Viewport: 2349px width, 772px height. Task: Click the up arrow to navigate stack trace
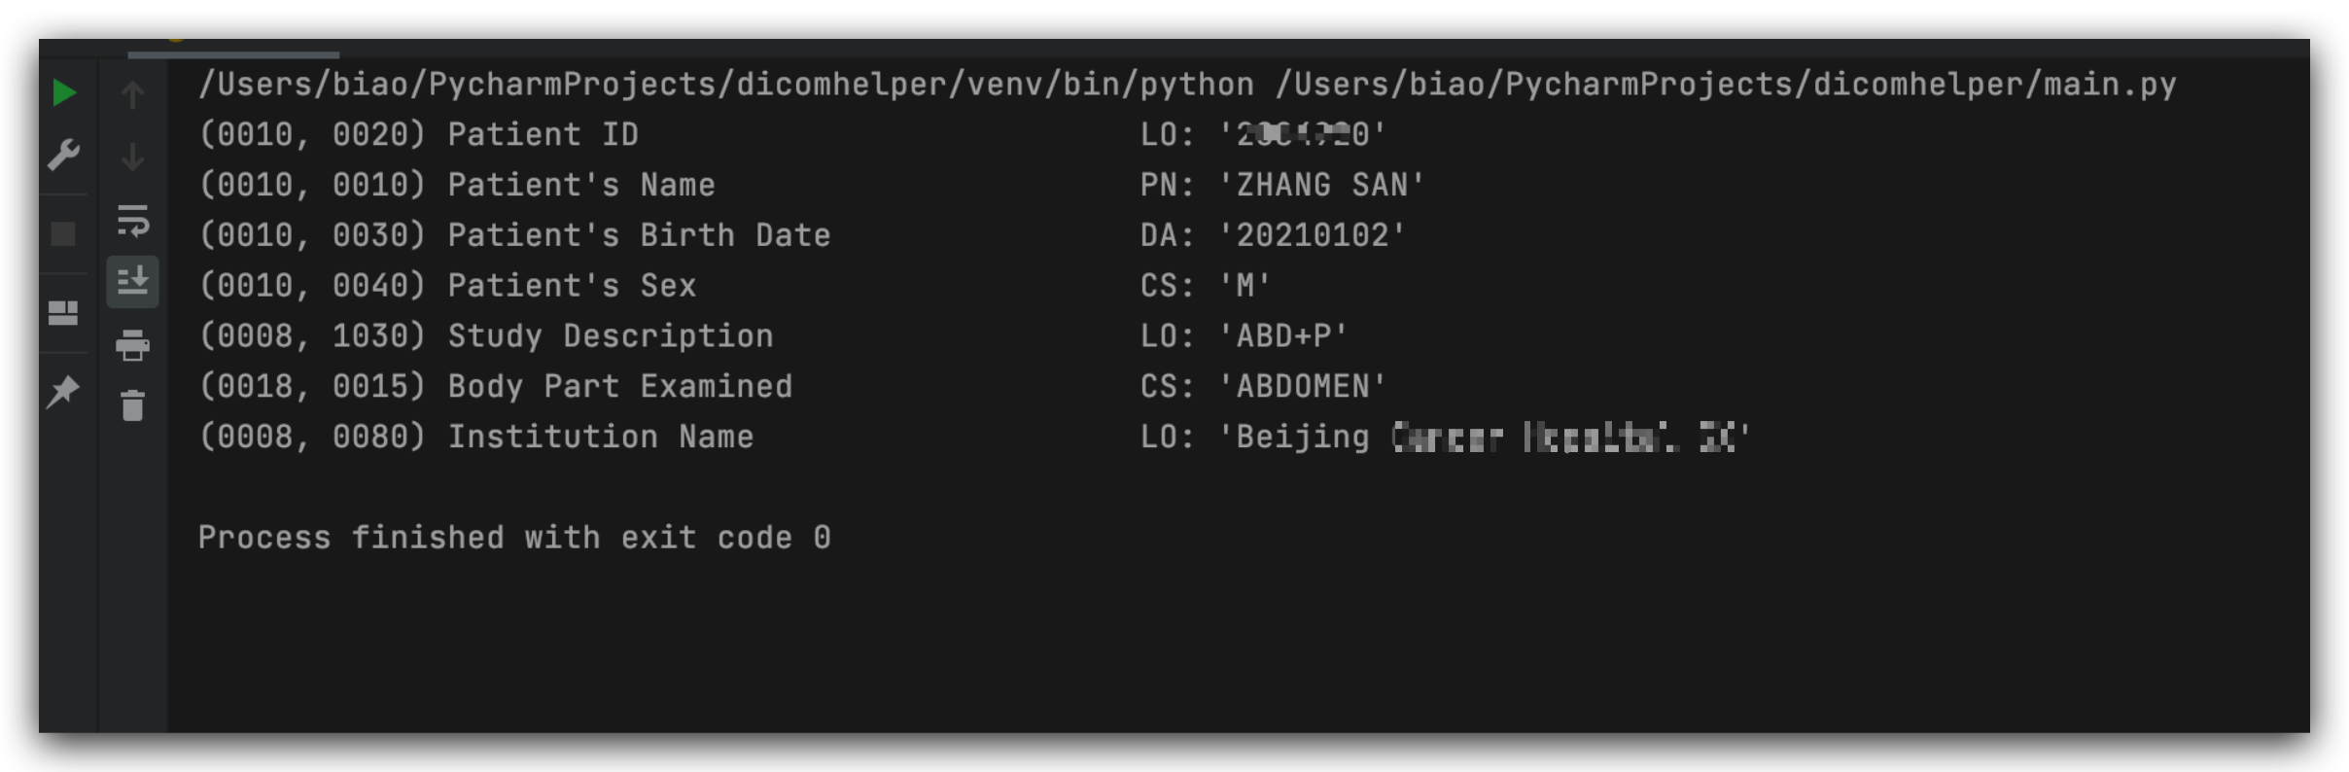tap(133, 93)
